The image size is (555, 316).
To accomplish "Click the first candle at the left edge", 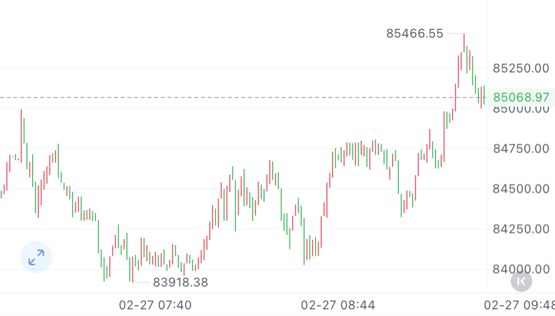I will point(1,194).
